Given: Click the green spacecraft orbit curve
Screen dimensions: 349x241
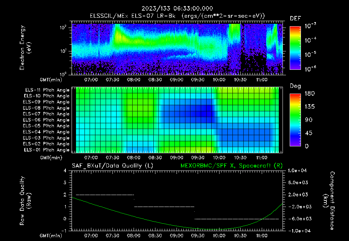Looking at the screenshot, I should coord(177,226).
